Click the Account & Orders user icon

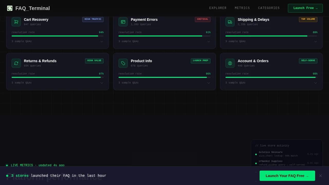[230, 63]
